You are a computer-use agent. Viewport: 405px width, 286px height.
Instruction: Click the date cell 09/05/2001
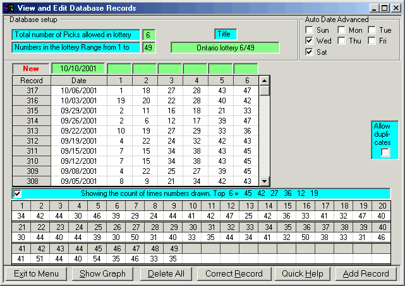(x=79, y=181)
